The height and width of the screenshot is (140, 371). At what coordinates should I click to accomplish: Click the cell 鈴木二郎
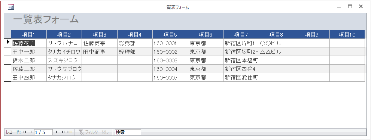coord(28,60)
